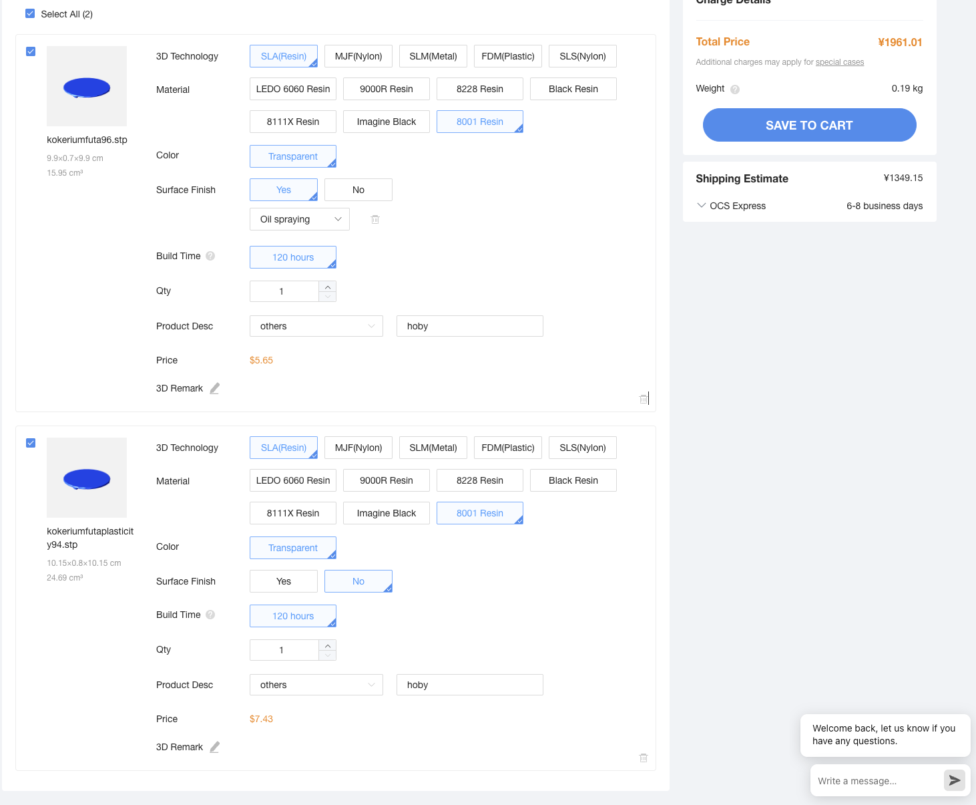Open the Oil spraying dropdown
The height and width of the screenshot is (805, 976).
click(x=300, y=219)
